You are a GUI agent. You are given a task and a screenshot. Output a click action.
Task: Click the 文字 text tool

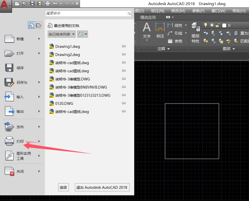[147, 32]
